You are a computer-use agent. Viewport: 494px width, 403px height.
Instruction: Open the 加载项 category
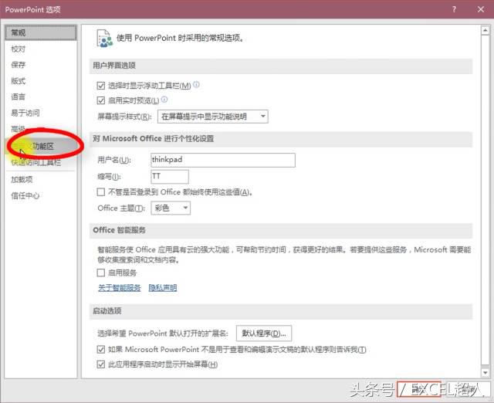click(x=22, y=179)
